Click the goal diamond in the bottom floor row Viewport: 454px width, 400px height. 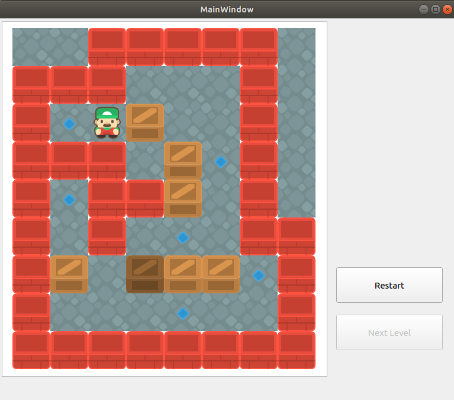coord(183,313)
